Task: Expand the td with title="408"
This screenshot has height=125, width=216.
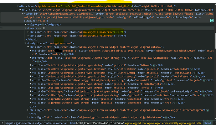Action: (x=31, y=58)
